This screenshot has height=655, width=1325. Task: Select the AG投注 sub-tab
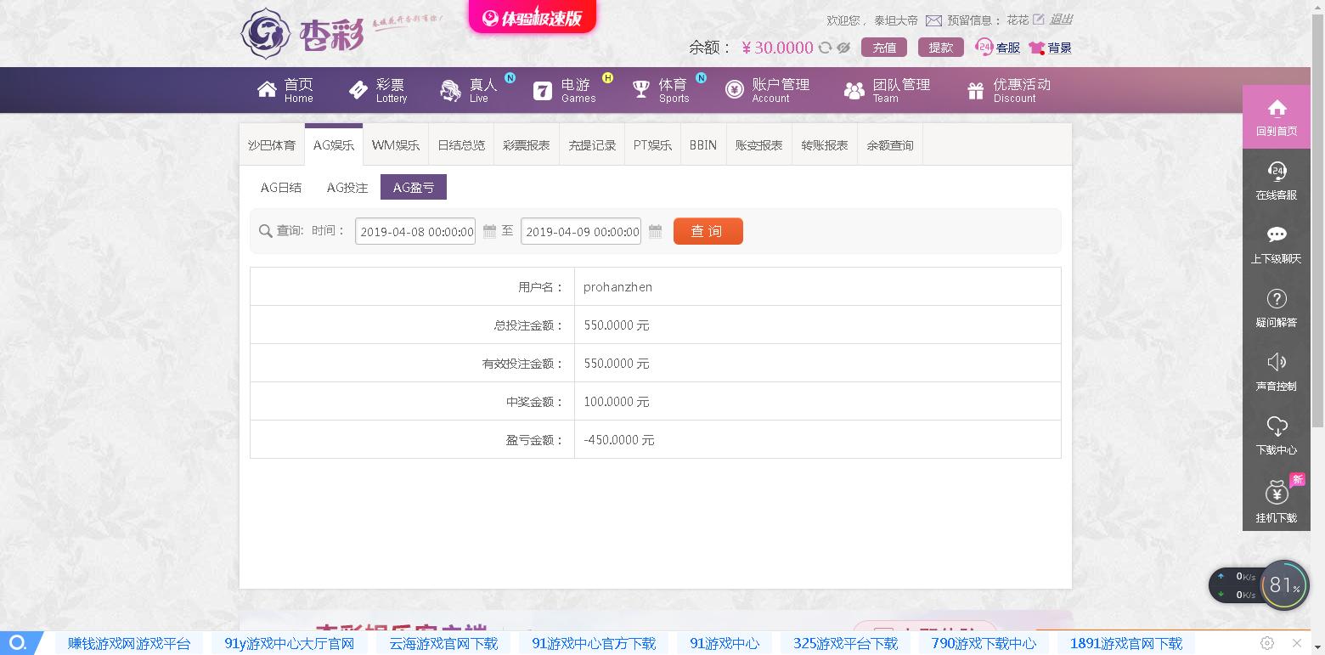point(347,187)
